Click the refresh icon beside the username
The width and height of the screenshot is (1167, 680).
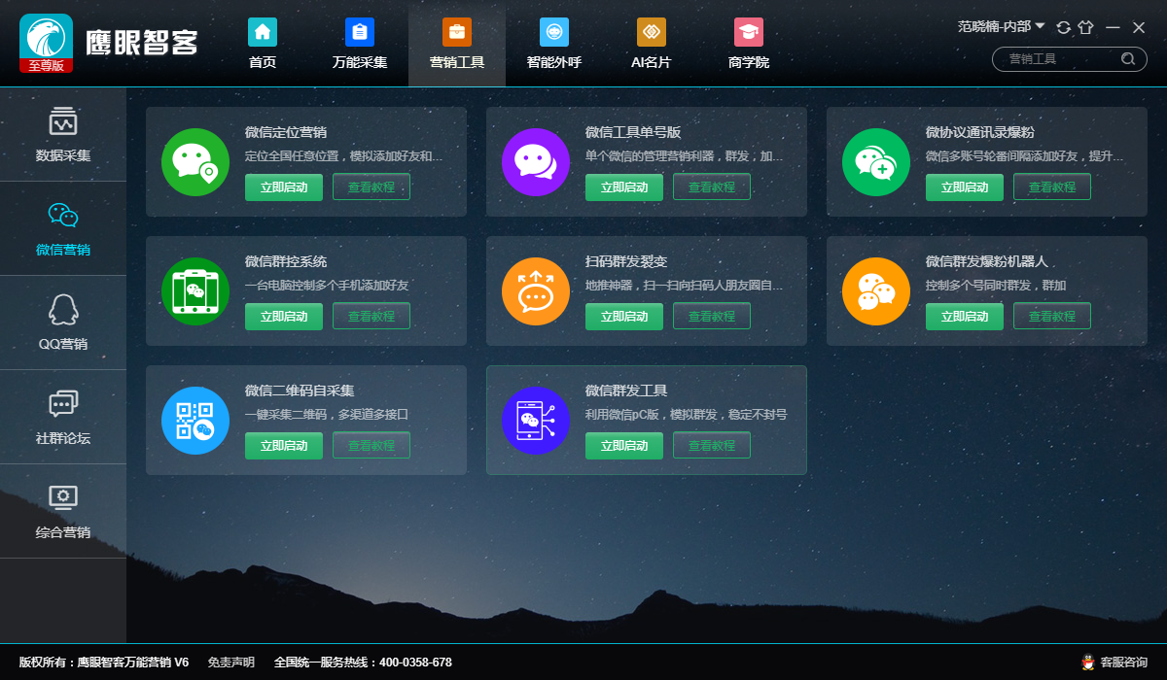pos(1063,27)
